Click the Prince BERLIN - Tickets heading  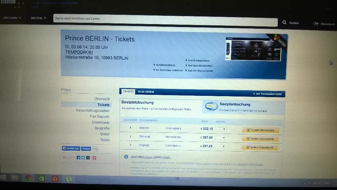click(x=100, y=39)
